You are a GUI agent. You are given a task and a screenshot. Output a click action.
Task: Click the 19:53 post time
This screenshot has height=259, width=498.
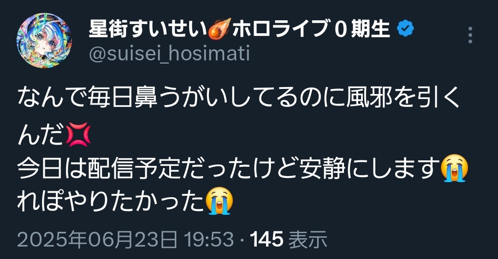[209, 240]
